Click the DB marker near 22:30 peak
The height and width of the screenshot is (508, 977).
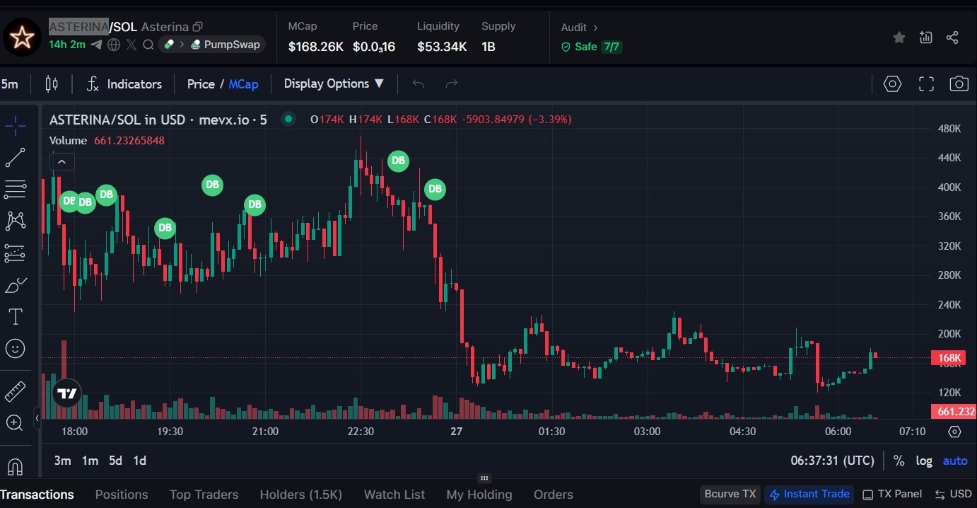tap(398, 161)
